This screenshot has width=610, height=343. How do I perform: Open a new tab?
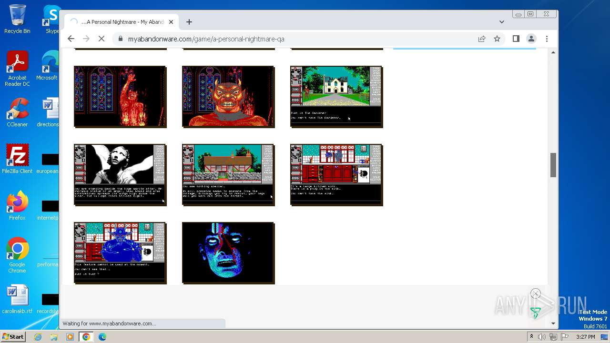[x=189, y=22]
